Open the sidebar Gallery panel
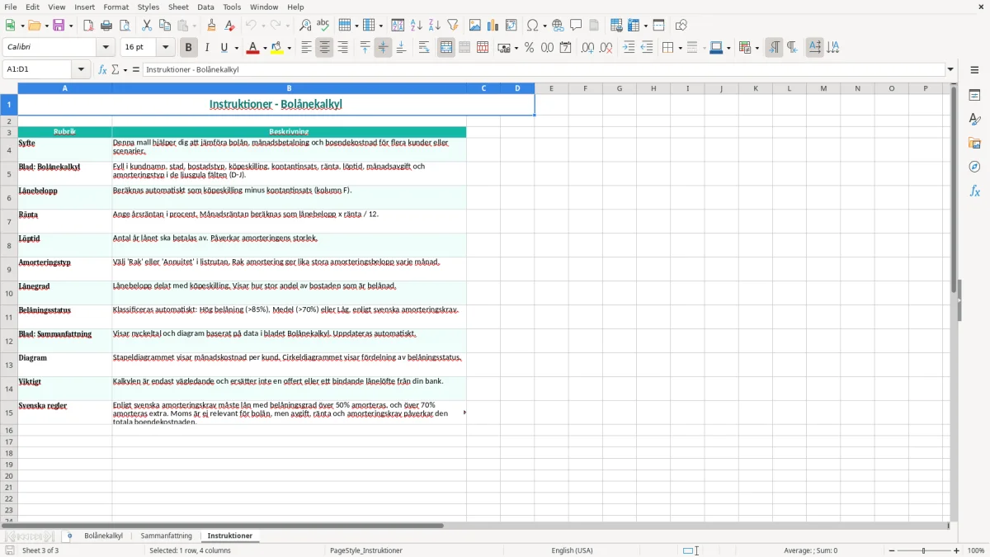Viewport: 990px width, 557px height. 974,143
